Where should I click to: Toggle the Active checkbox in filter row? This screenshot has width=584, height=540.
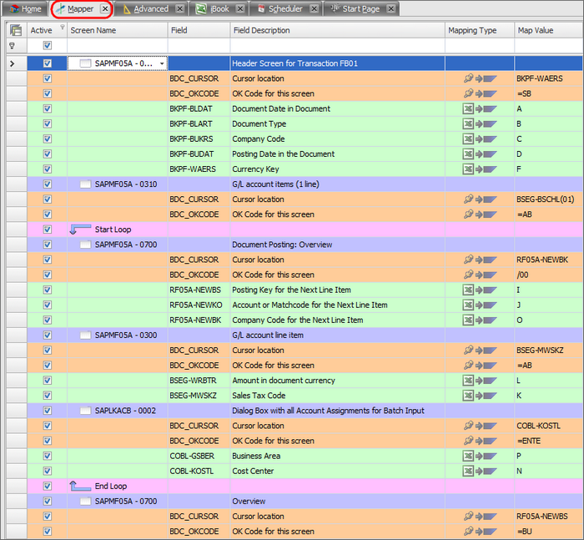[48, 47]
